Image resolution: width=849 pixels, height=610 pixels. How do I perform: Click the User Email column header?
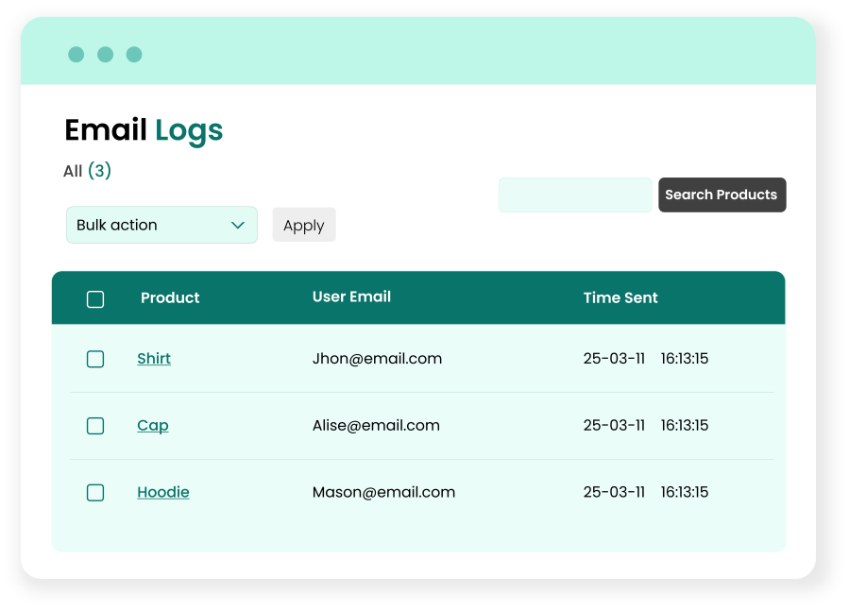(351, 297)
